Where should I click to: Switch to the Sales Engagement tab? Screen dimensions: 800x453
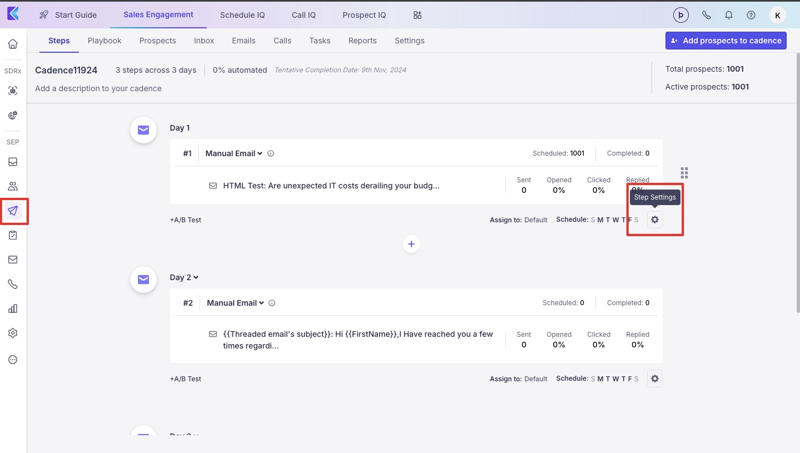158,14
